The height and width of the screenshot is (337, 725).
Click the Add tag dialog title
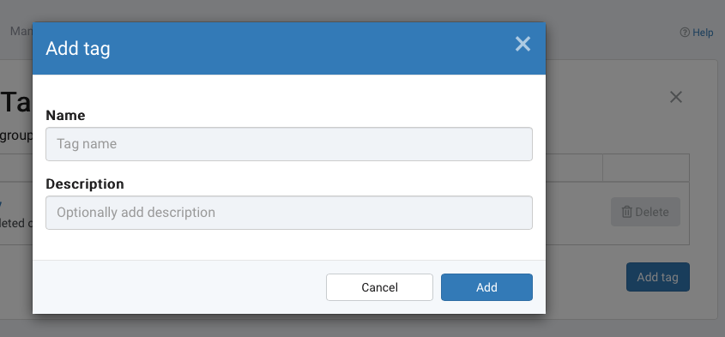coord(78,49)
